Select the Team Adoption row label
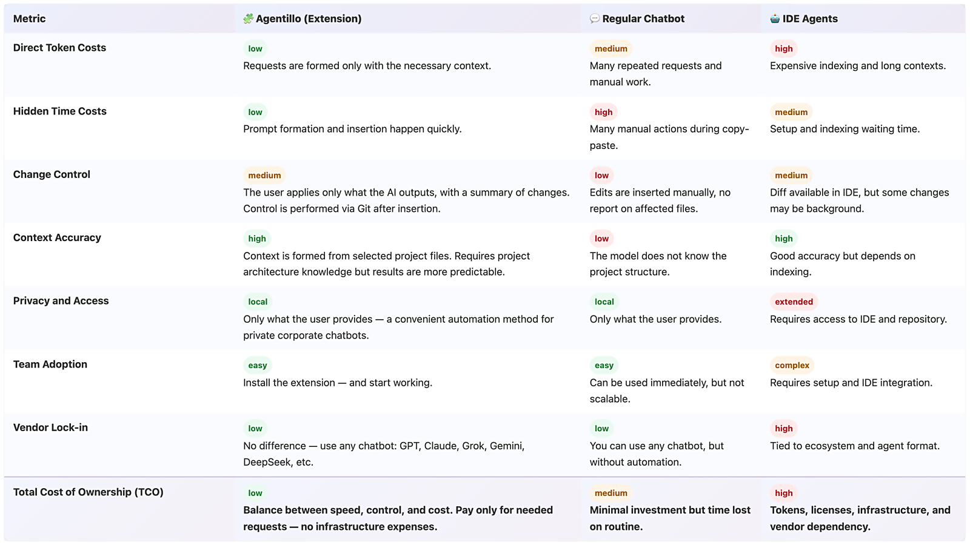970x545 pixels. [50, 365]
